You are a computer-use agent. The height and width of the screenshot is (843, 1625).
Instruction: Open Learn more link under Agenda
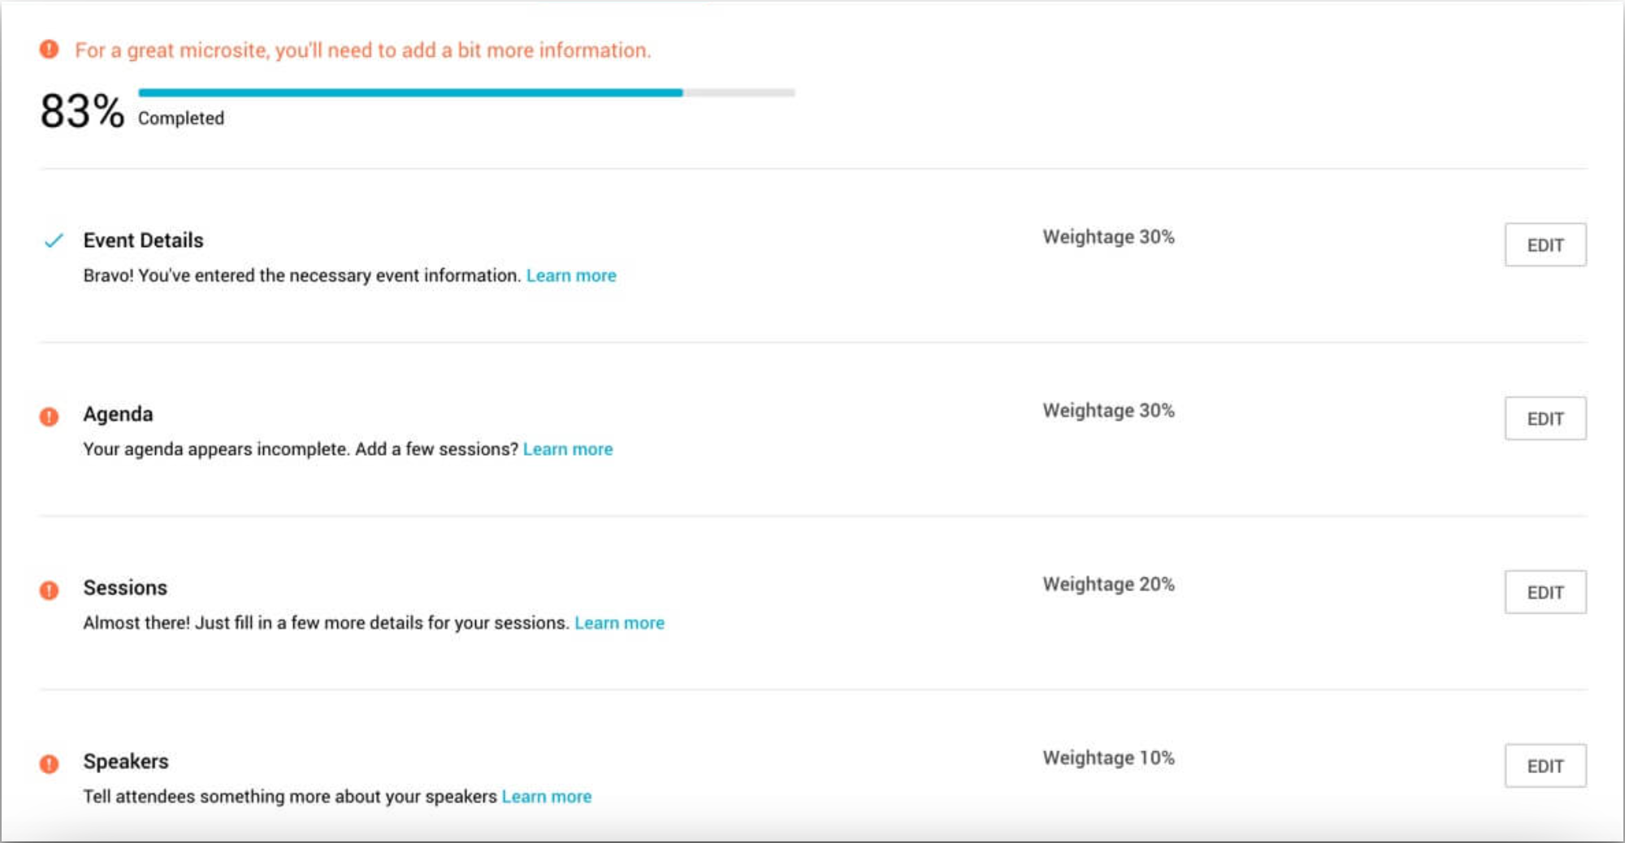[568, 449]
